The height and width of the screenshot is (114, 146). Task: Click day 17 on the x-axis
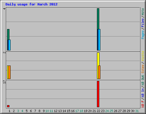click(x=77, y=111)
